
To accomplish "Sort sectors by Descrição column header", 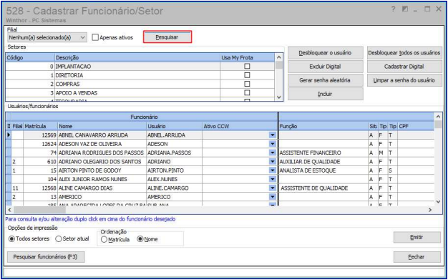I will (x=137, y=57).
